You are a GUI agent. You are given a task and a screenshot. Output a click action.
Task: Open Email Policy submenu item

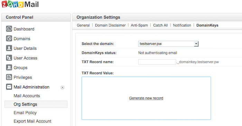click(x=25, y=113)
